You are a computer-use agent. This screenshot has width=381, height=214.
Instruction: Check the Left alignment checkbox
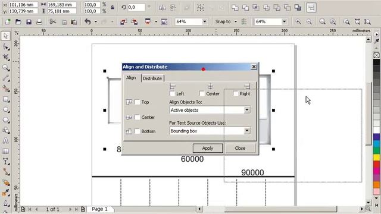(172, 93)
